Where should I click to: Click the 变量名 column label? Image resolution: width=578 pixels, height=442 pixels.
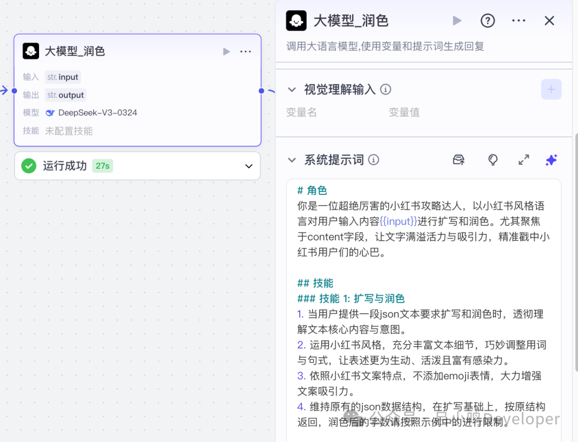[301, 112]
